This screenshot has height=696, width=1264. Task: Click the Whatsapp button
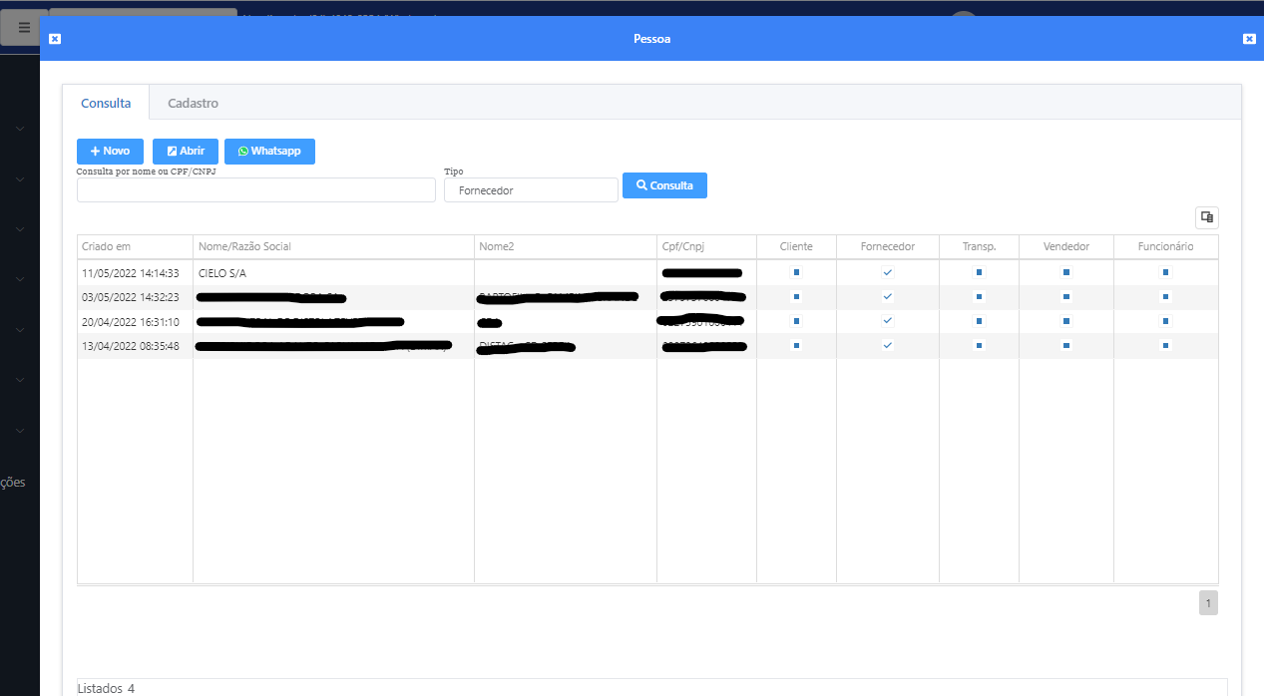(269, 152)
